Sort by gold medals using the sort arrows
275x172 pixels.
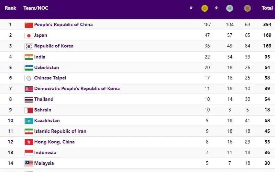[216, 8]
